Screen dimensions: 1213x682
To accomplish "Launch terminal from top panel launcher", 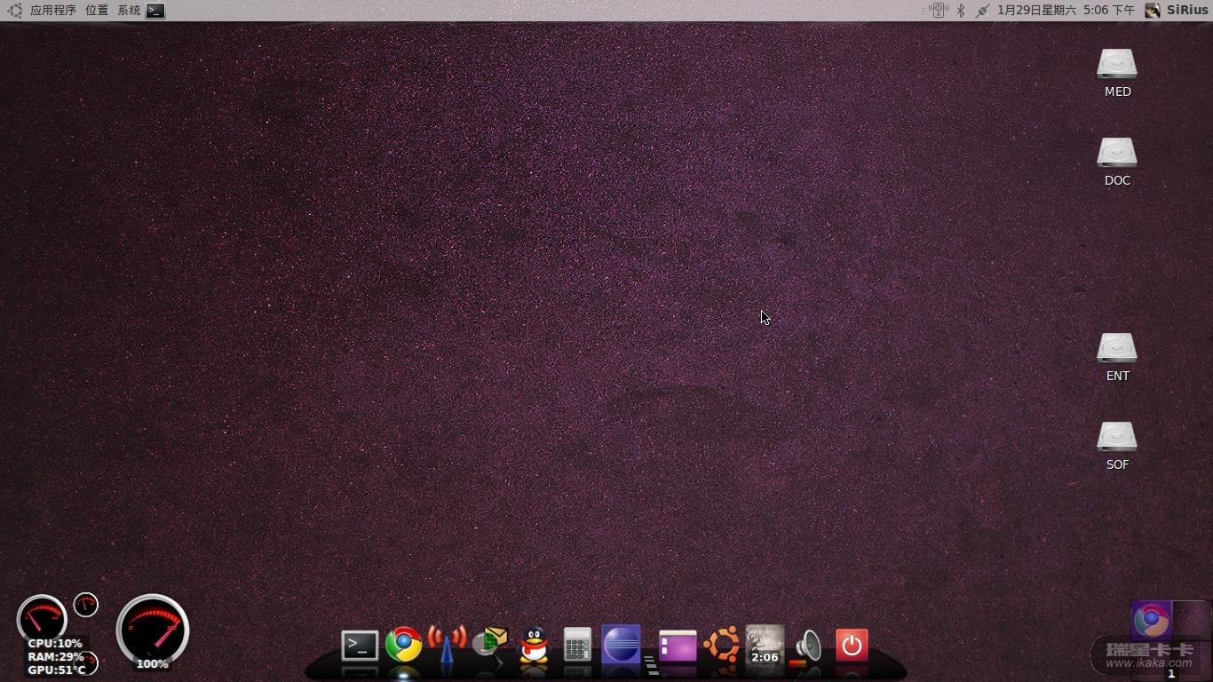I will point(155,11).
